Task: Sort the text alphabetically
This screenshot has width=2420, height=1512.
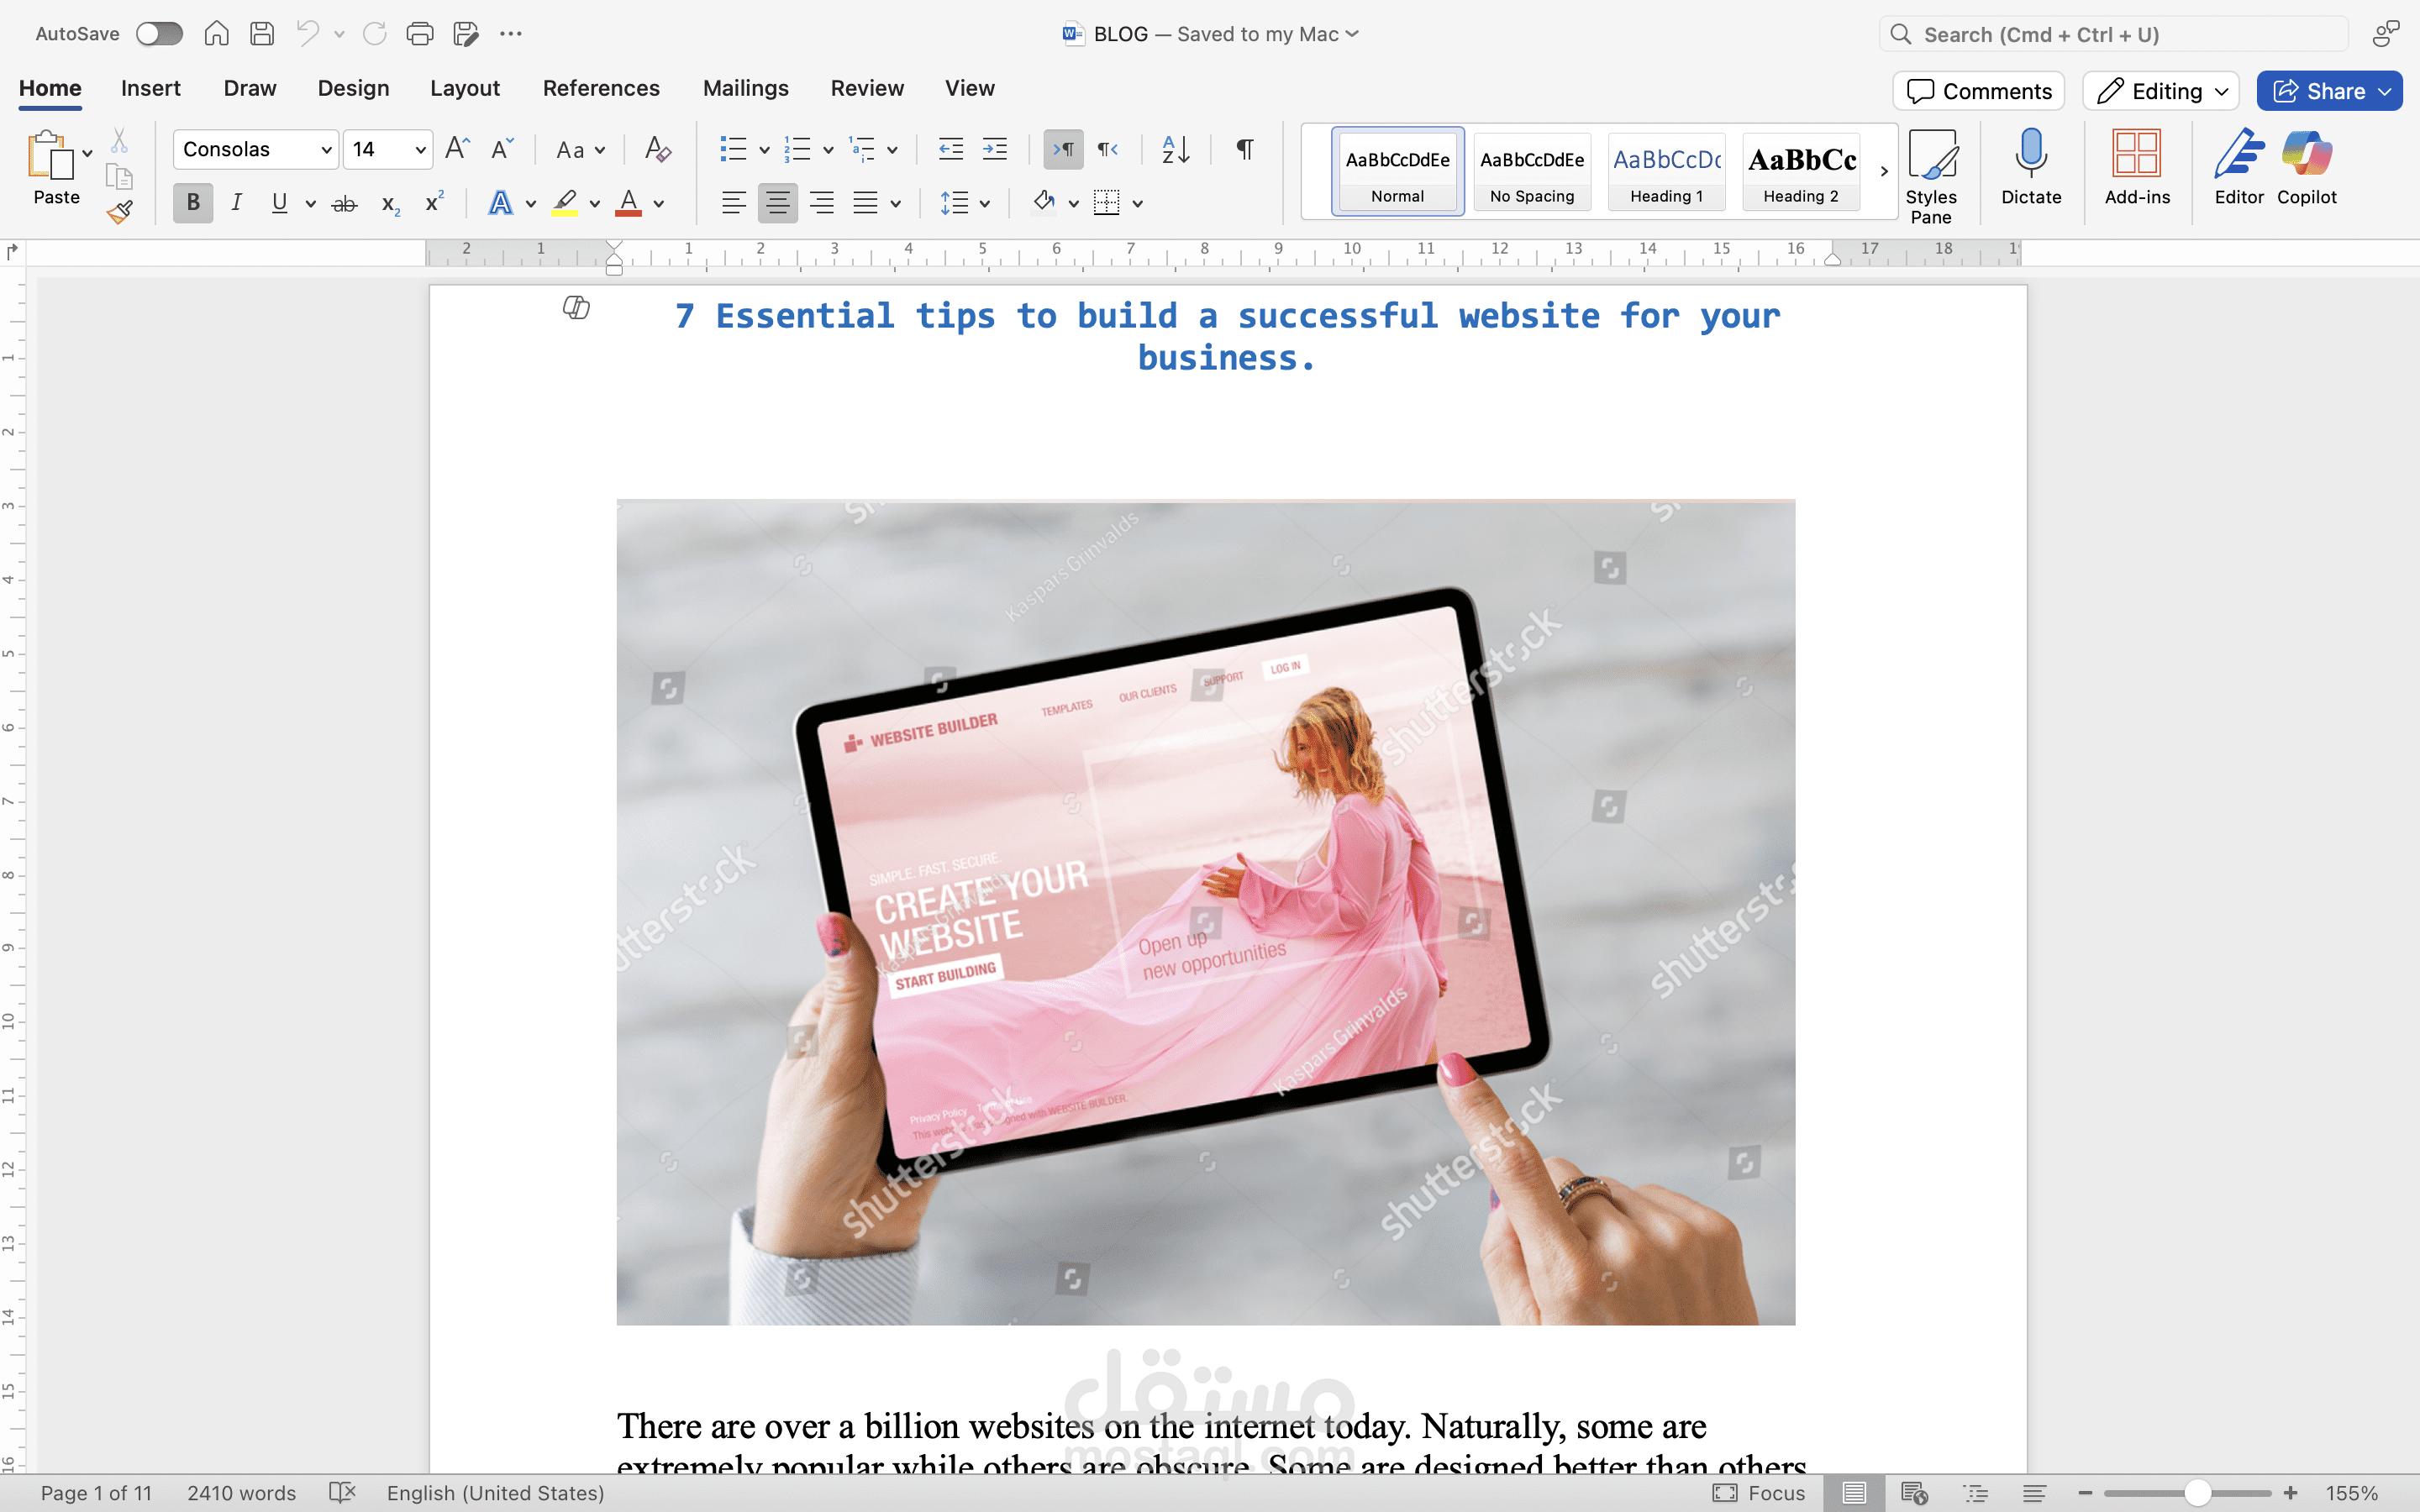Action: (1176, 149)
